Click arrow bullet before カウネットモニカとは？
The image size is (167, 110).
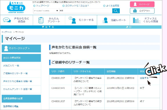pos(63,6)
